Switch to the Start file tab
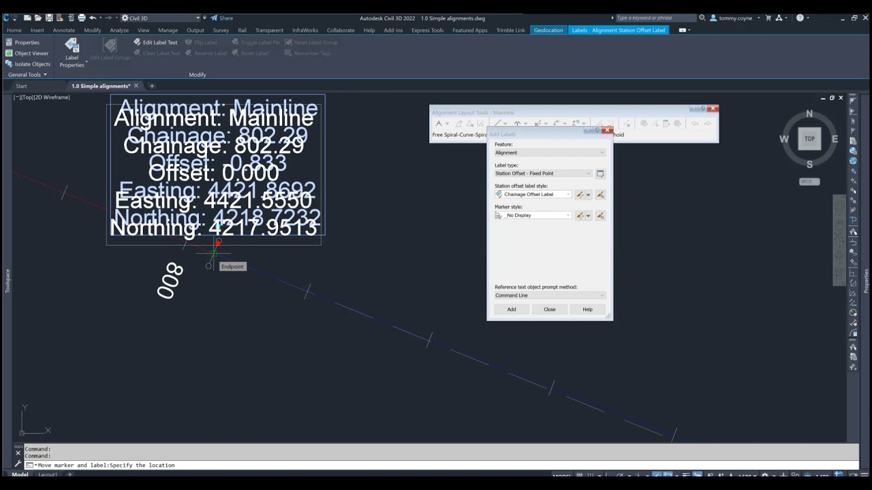 [21, 86]
